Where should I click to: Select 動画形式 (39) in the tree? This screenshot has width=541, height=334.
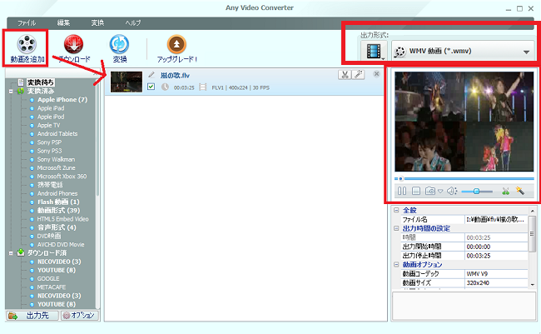[58, 211]
